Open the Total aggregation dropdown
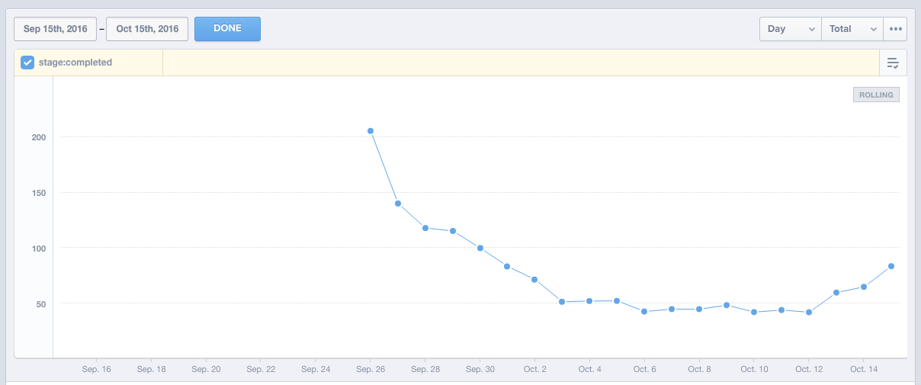Viewport: 921px width, 385px height. pos(852,29)
